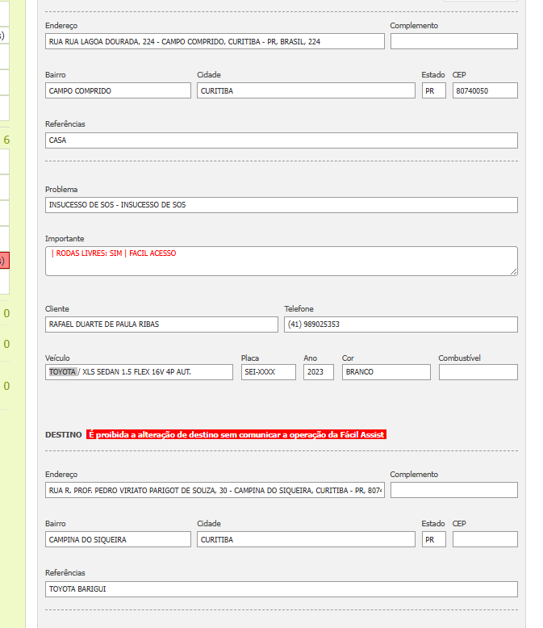Click the empty origin Complemento field
The width and height of the screenshot is (543, 628).
(454, 41)
